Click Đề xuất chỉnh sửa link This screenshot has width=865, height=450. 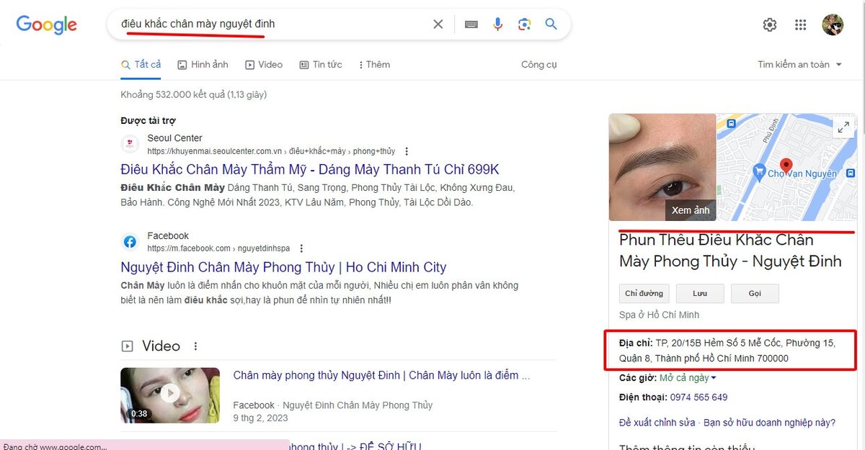[657, 423]
